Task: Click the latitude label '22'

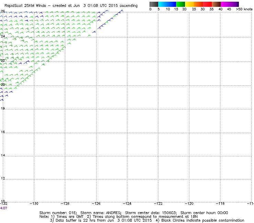Action: coord(3,61)
